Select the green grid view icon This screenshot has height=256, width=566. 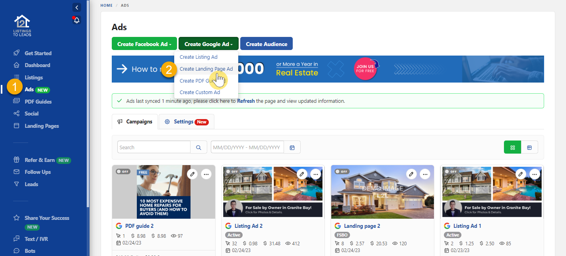pyautogui.click(x=512, y=147)
